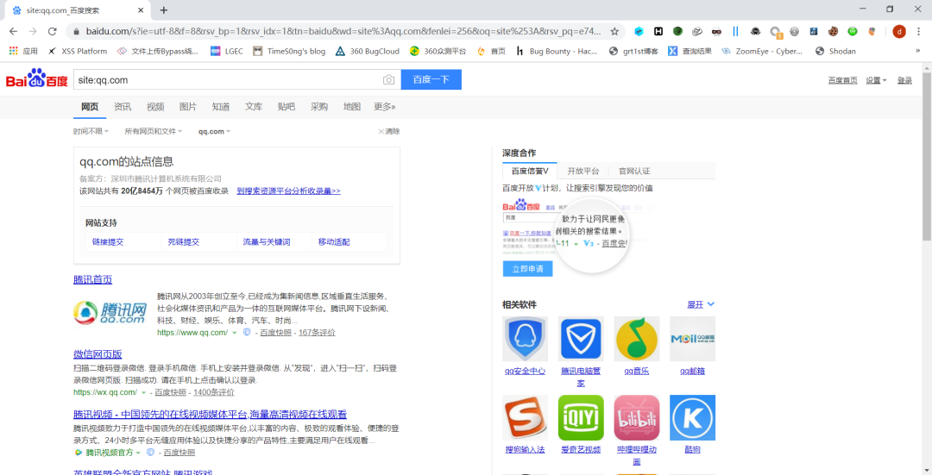
Task: Click the 搜狗输入法 app icon
Action: pos(525,417)
